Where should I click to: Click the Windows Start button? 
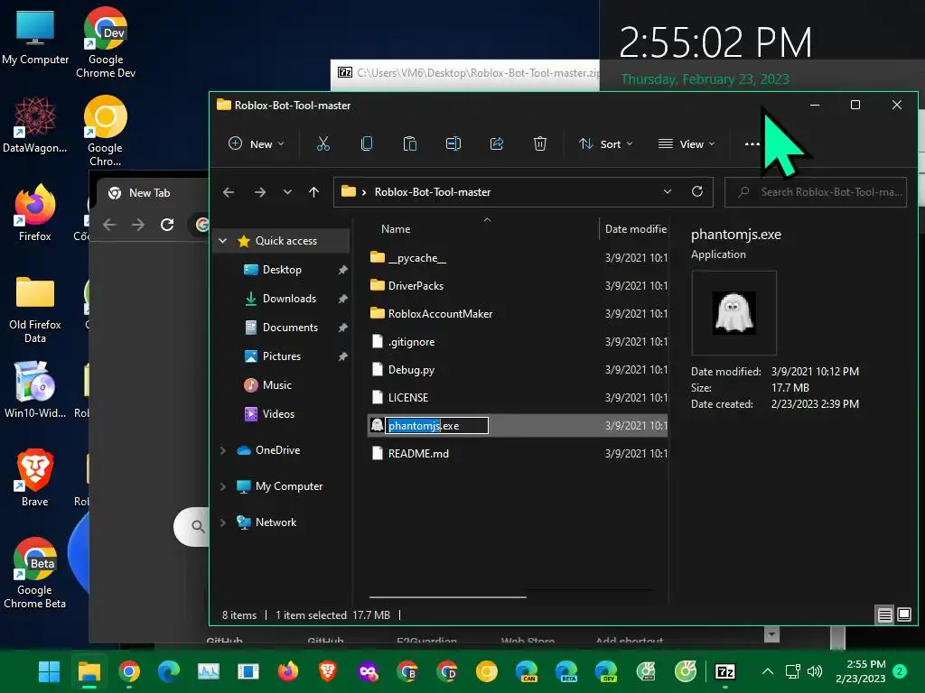(x=49, y=671)
